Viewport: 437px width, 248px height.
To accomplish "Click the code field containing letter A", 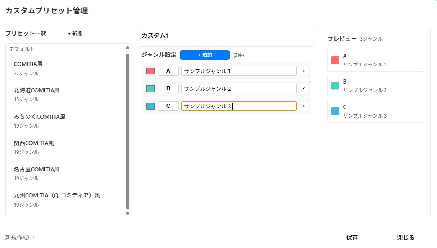I will [x=168, y=71].
